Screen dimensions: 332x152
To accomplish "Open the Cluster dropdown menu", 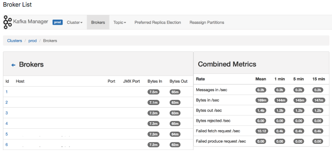I will pyautogui.click(x=74, y=22).
